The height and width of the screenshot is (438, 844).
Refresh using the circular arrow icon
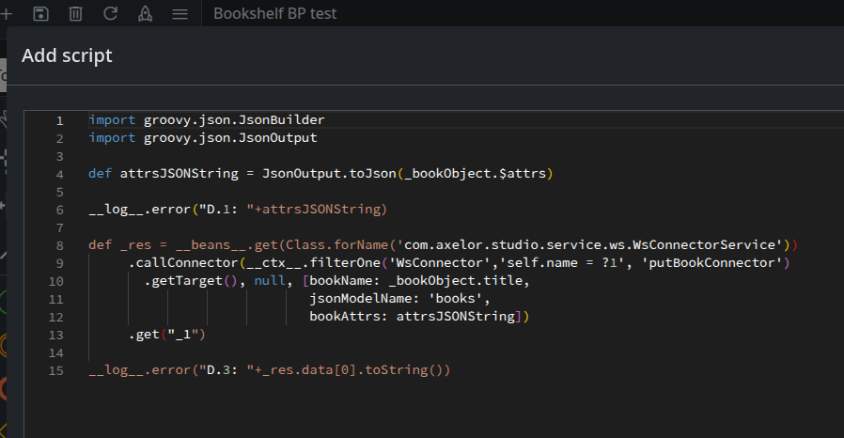(x=110, y=13)
